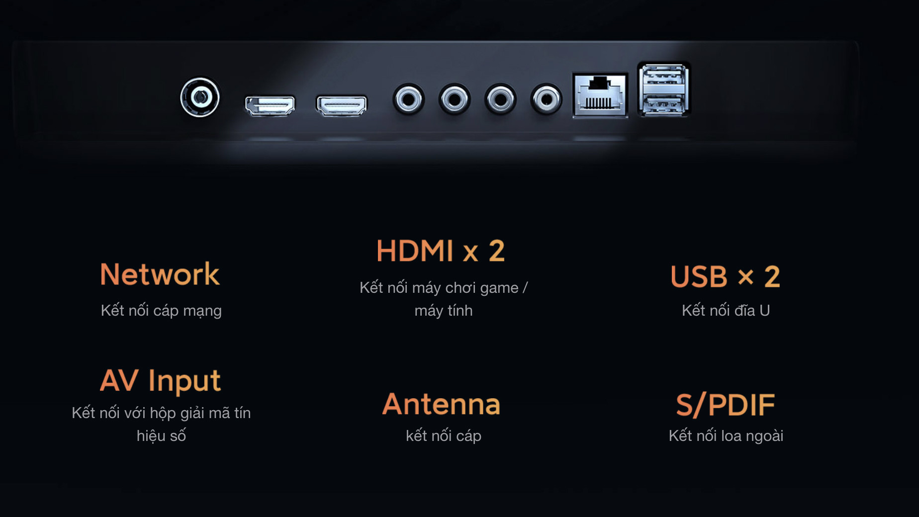
Task: Select the Network heading
Action: pyautogui.click(x=160, y=274)
